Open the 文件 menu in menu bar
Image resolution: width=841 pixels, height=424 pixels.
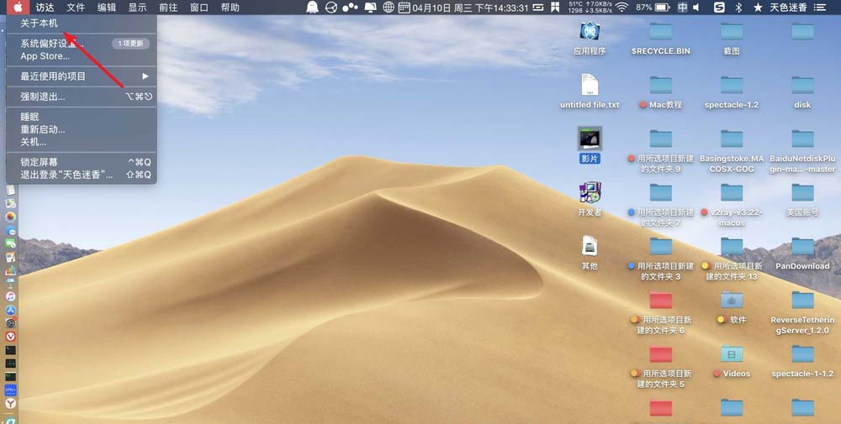point(76,8)
